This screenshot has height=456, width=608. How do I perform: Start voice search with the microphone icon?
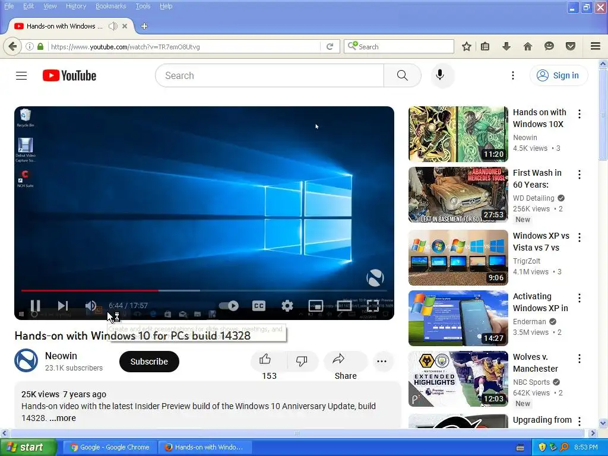click(x=440, y=75)
